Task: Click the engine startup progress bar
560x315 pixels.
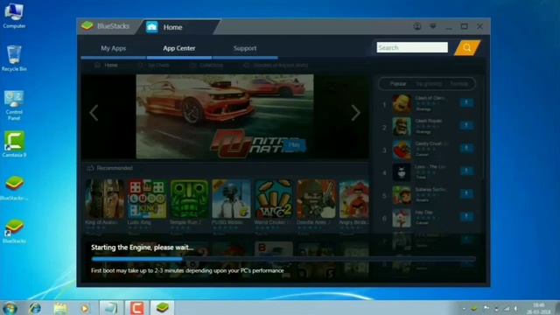Action: pyautogui.click(x=283, y=259)
